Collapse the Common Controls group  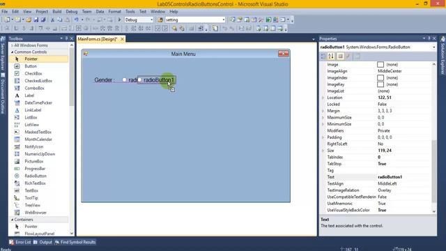pyautogui.click(x=12, y=52)
